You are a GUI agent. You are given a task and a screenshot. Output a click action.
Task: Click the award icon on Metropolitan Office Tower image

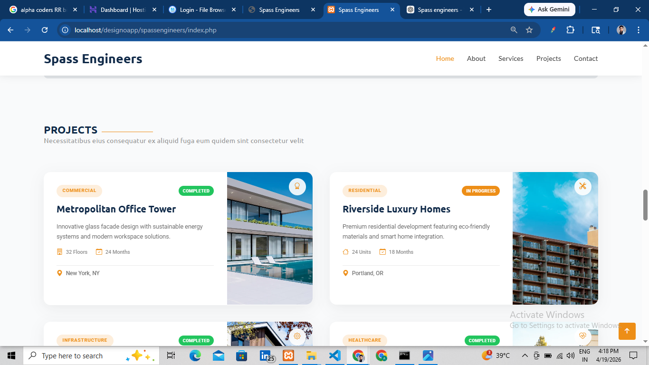[x=297, y=186]
